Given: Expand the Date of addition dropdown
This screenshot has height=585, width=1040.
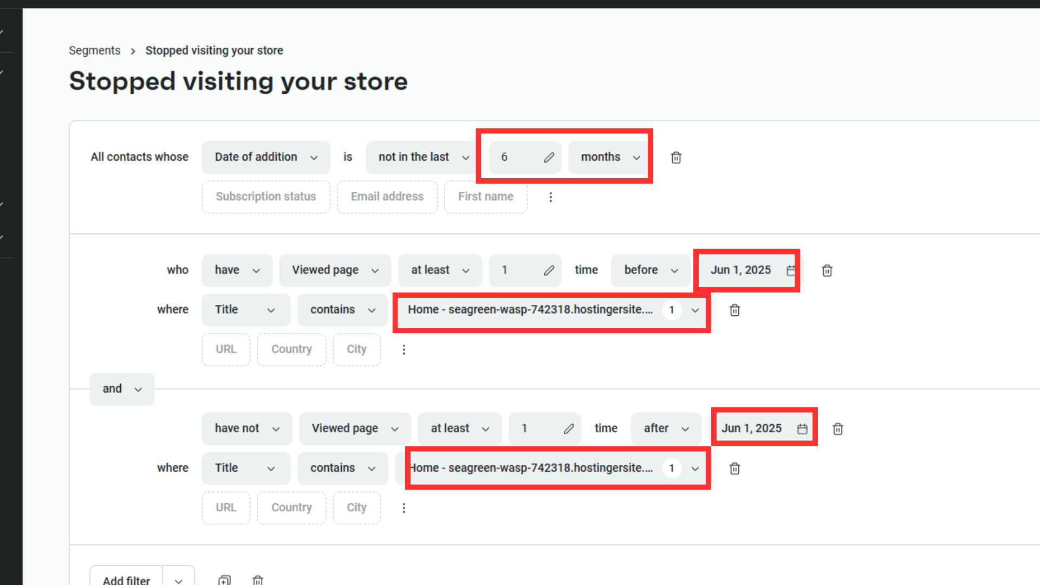Looking at the screenshot, I should point(266,158).
